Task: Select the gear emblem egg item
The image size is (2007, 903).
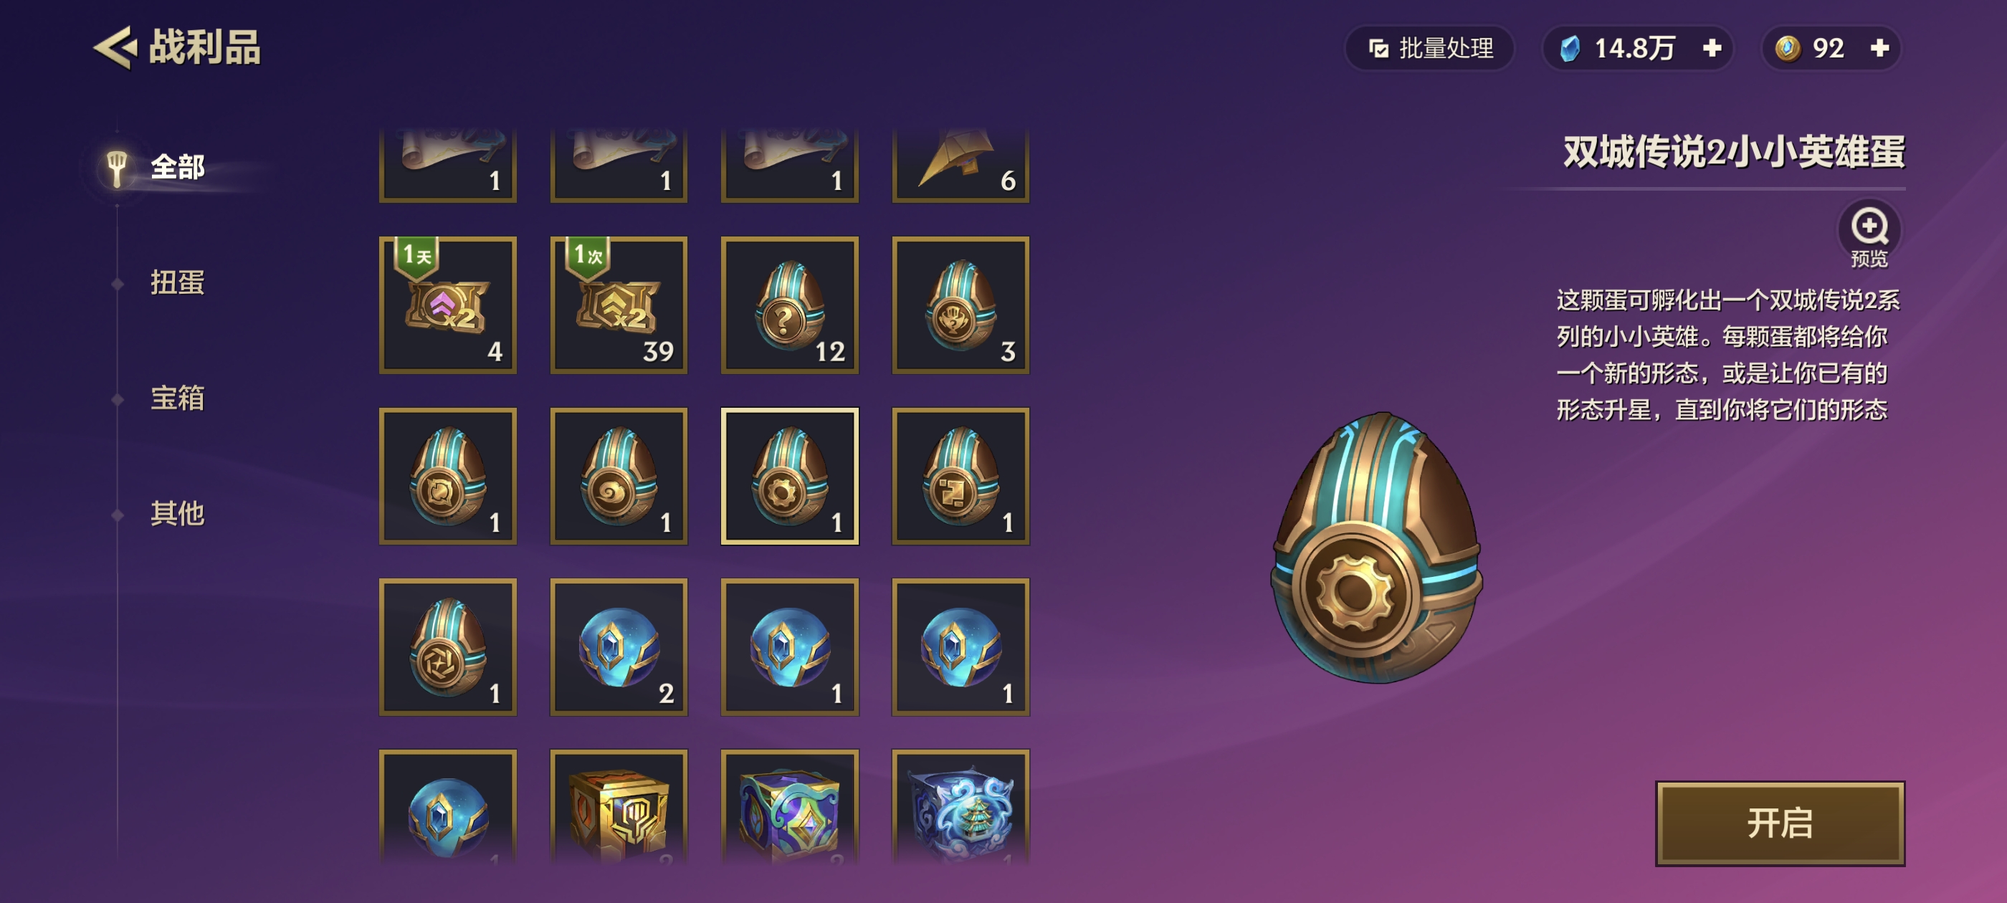Action: (790, 476)
